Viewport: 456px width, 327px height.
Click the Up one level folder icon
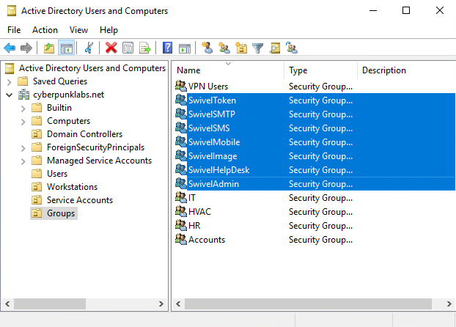click(49, 48)
